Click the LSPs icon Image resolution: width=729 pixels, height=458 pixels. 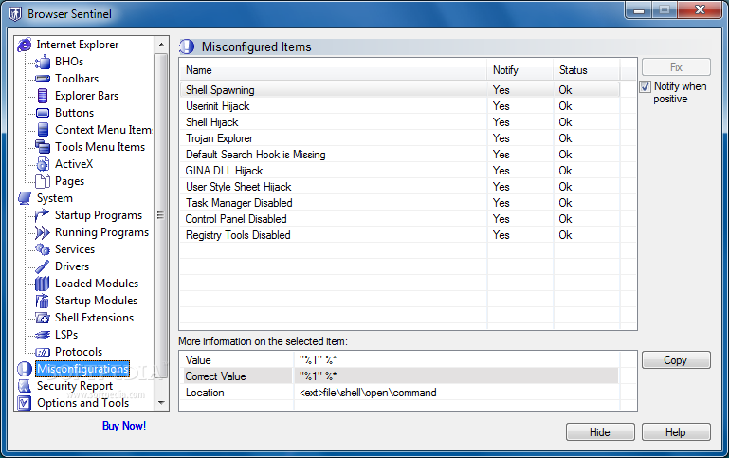(x=43, y=335)
